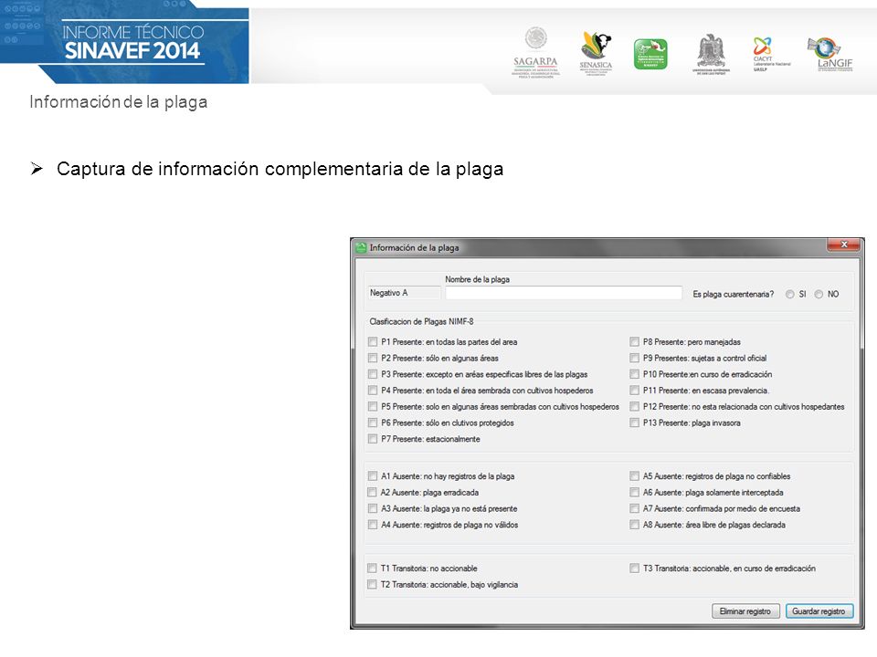Check A8 Ausente: área libre de plagas declarada
Image resolution: width=877 pixels, height=657 pixels.
pyautogui.click(x=634, y=525)
